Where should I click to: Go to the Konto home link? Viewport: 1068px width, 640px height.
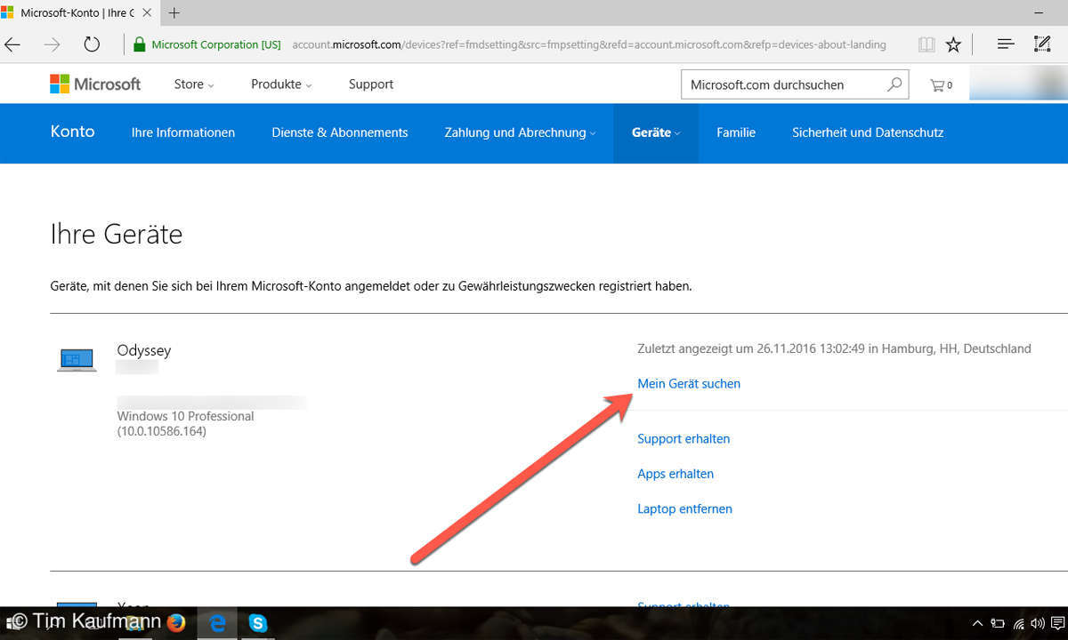tap(73, 132)
